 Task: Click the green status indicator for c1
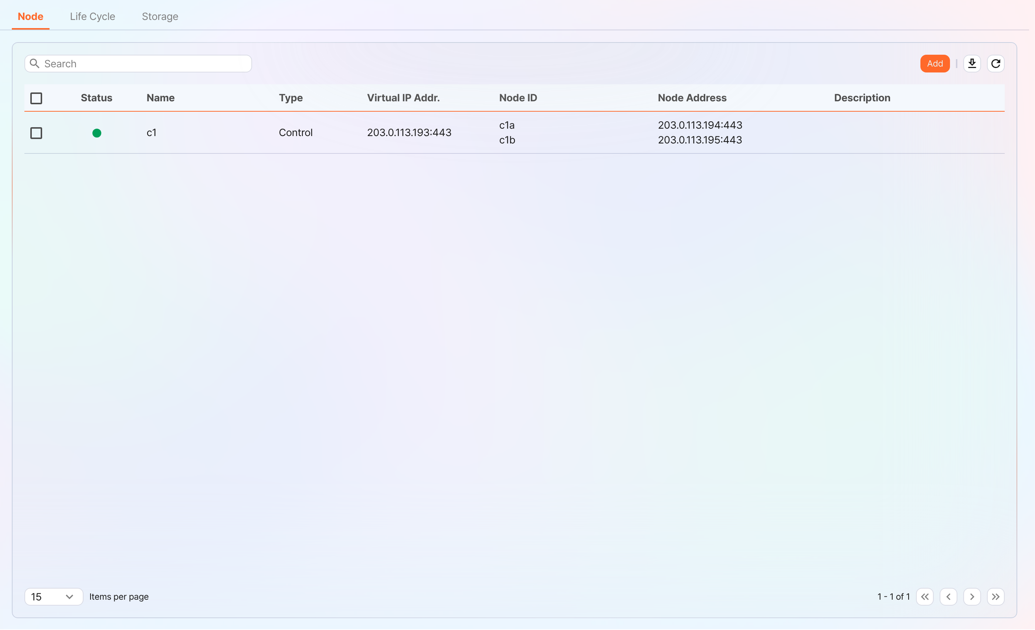pyautogui.click(x=96, y=133)
